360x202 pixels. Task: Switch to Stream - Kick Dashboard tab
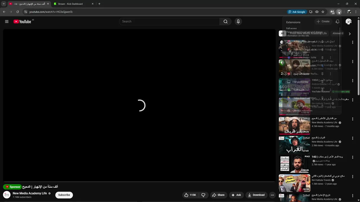pos(73,4)
